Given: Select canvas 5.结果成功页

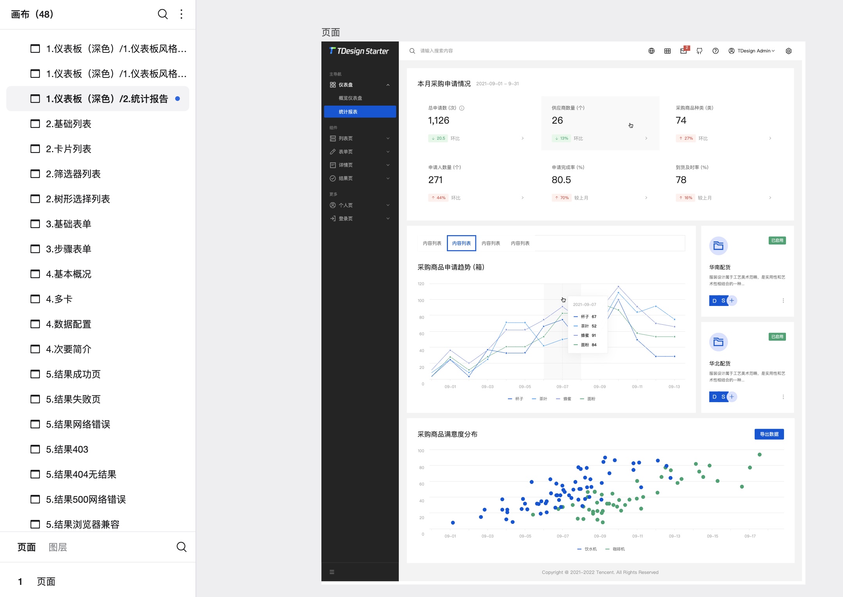Looking at the screenshot, I should click(x=98, y=374).
